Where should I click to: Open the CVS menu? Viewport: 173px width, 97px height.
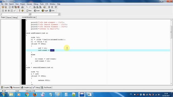47,4
